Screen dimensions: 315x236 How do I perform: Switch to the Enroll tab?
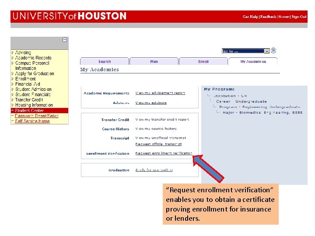(x=203, y=61)
